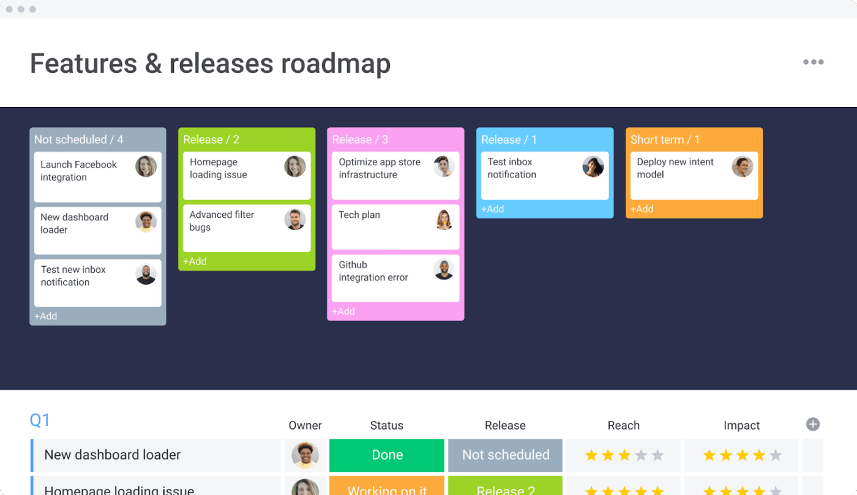Click the avatar on Optimize app store infrastructure card
Image resolution: width=857 pixels, height=495 pixels.
(444, 166)
